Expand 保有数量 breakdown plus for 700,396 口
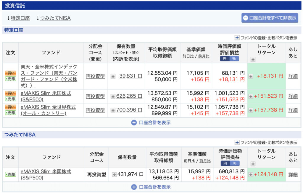Viewport: 303px width, 193px height. point(113,110)
